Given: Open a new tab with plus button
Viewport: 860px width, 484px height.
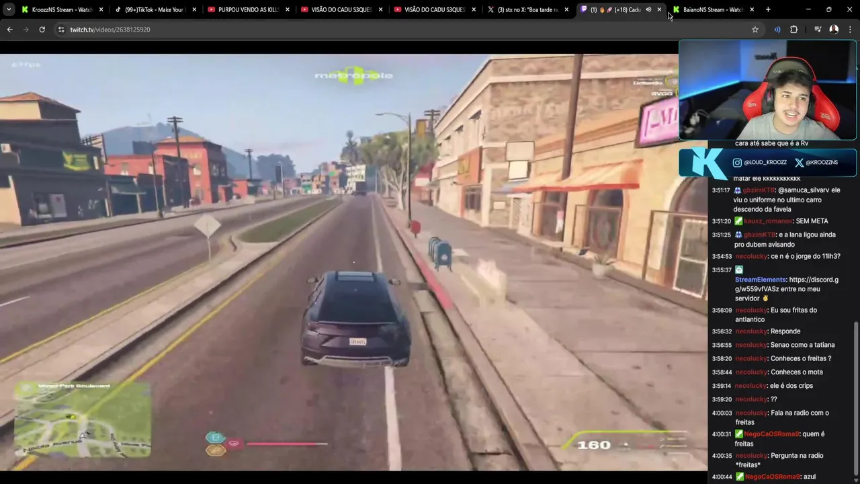Looking at the screenshot, I should click(768, 9).
